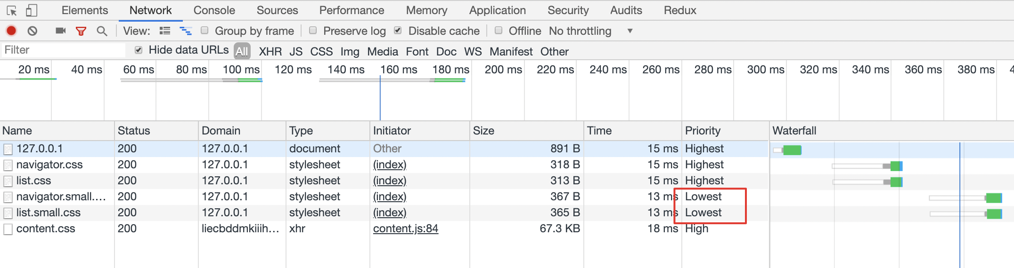Filter requests by WS

(473, 51)
